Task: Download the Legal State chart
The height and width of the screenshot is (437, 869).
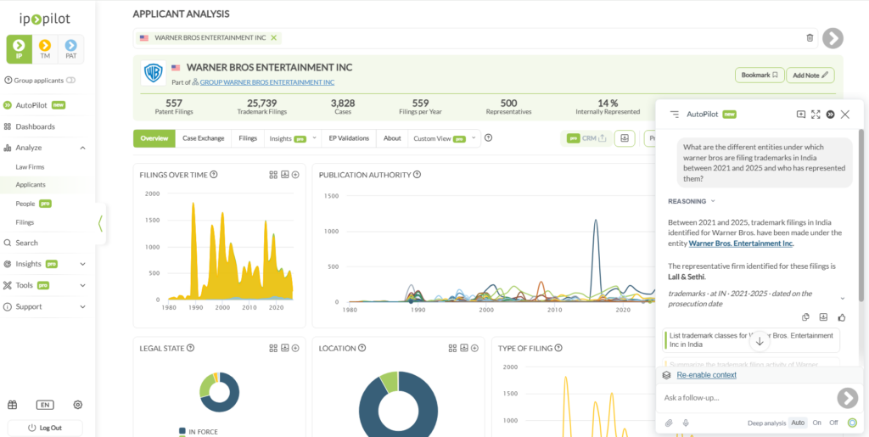Action: click(285, 349)
